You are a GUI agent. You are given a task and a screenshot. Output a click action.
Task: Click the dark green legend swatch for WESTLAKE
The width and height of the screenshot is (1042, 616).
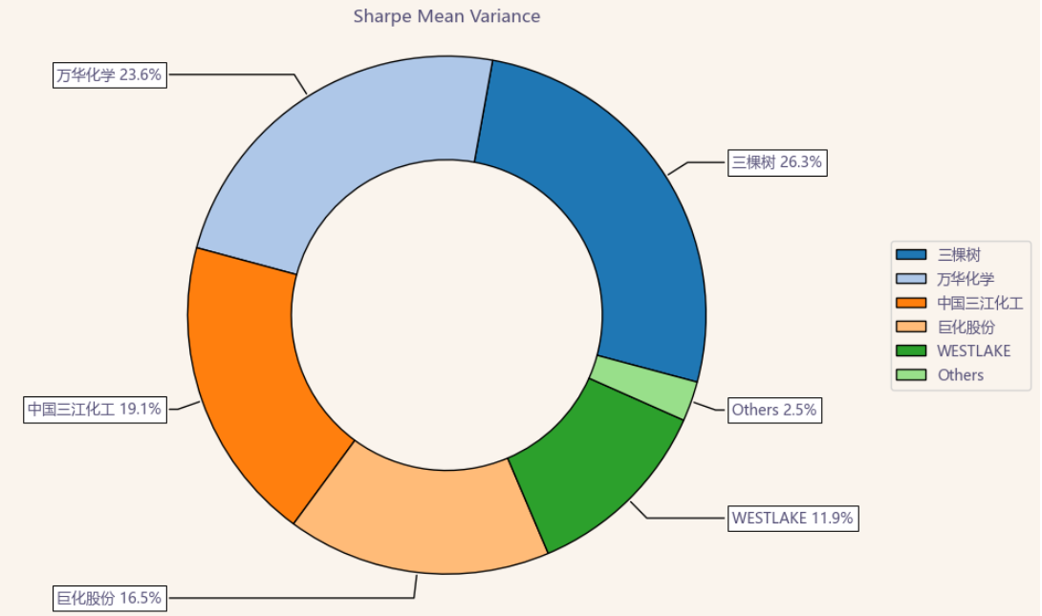[x=910, y=350]
